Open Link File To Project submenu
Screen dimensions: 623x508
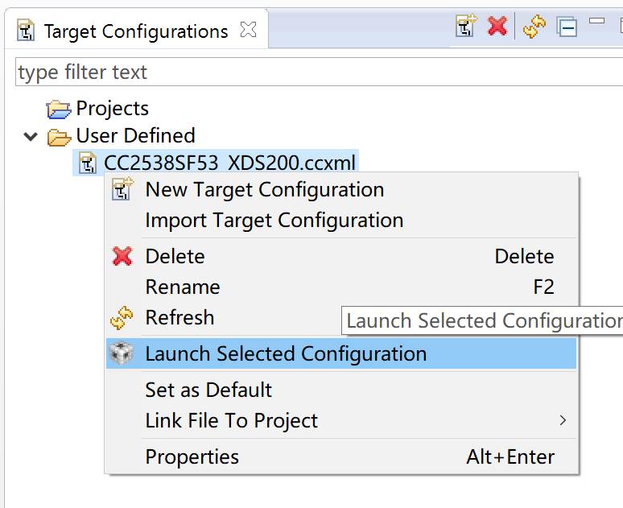(x=232, y=421)
